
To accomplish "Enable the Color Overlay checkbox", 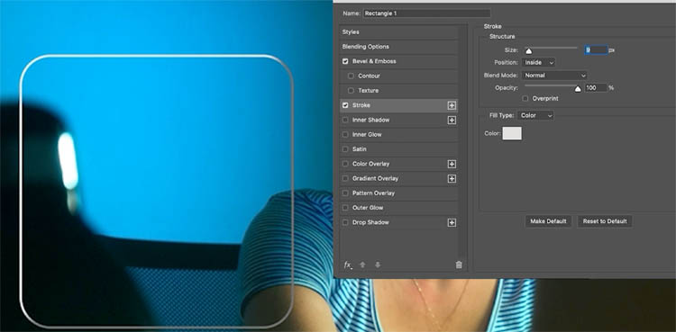I will tap(345, 164).
